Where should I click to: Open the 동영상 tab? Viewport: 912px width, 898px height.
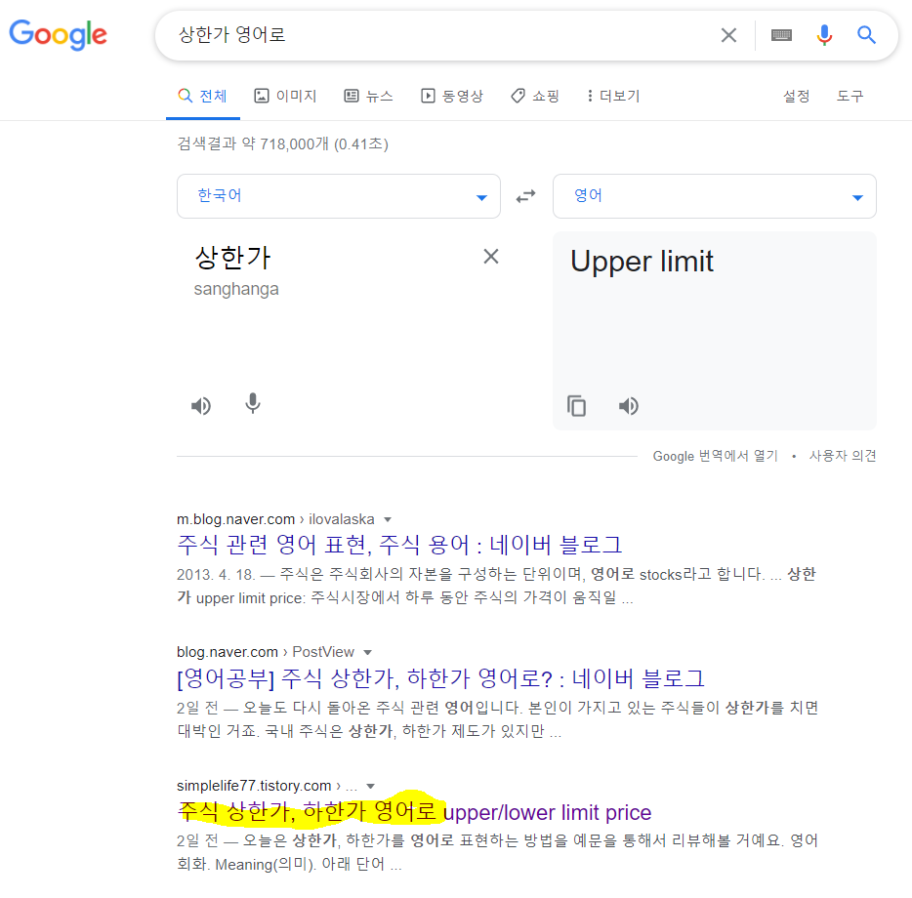pyautogui.click(x=452, y=96)
